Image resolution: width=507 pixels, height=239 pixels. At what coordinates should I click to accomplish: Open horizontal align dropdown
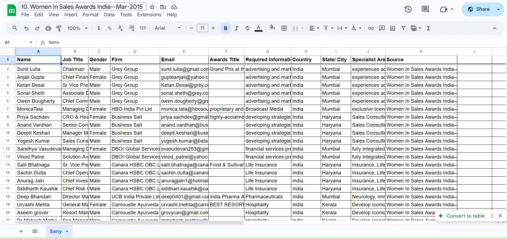(314, 28)
